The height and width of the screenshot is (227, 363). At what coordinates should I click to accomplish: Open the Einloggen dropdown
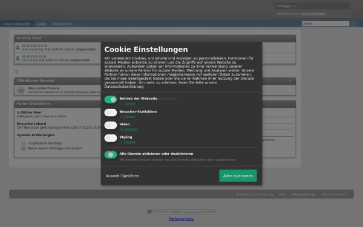click(x=312, y=6)
